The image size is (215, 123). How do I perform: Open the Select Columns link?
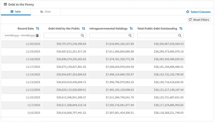199,12
